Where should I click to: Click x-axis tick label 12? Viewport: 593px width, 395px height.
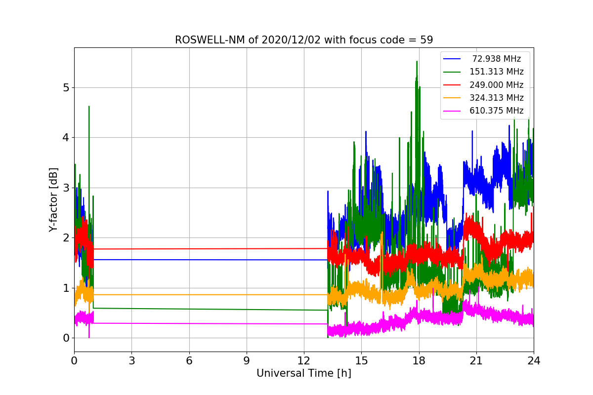(x=304, y=361)
